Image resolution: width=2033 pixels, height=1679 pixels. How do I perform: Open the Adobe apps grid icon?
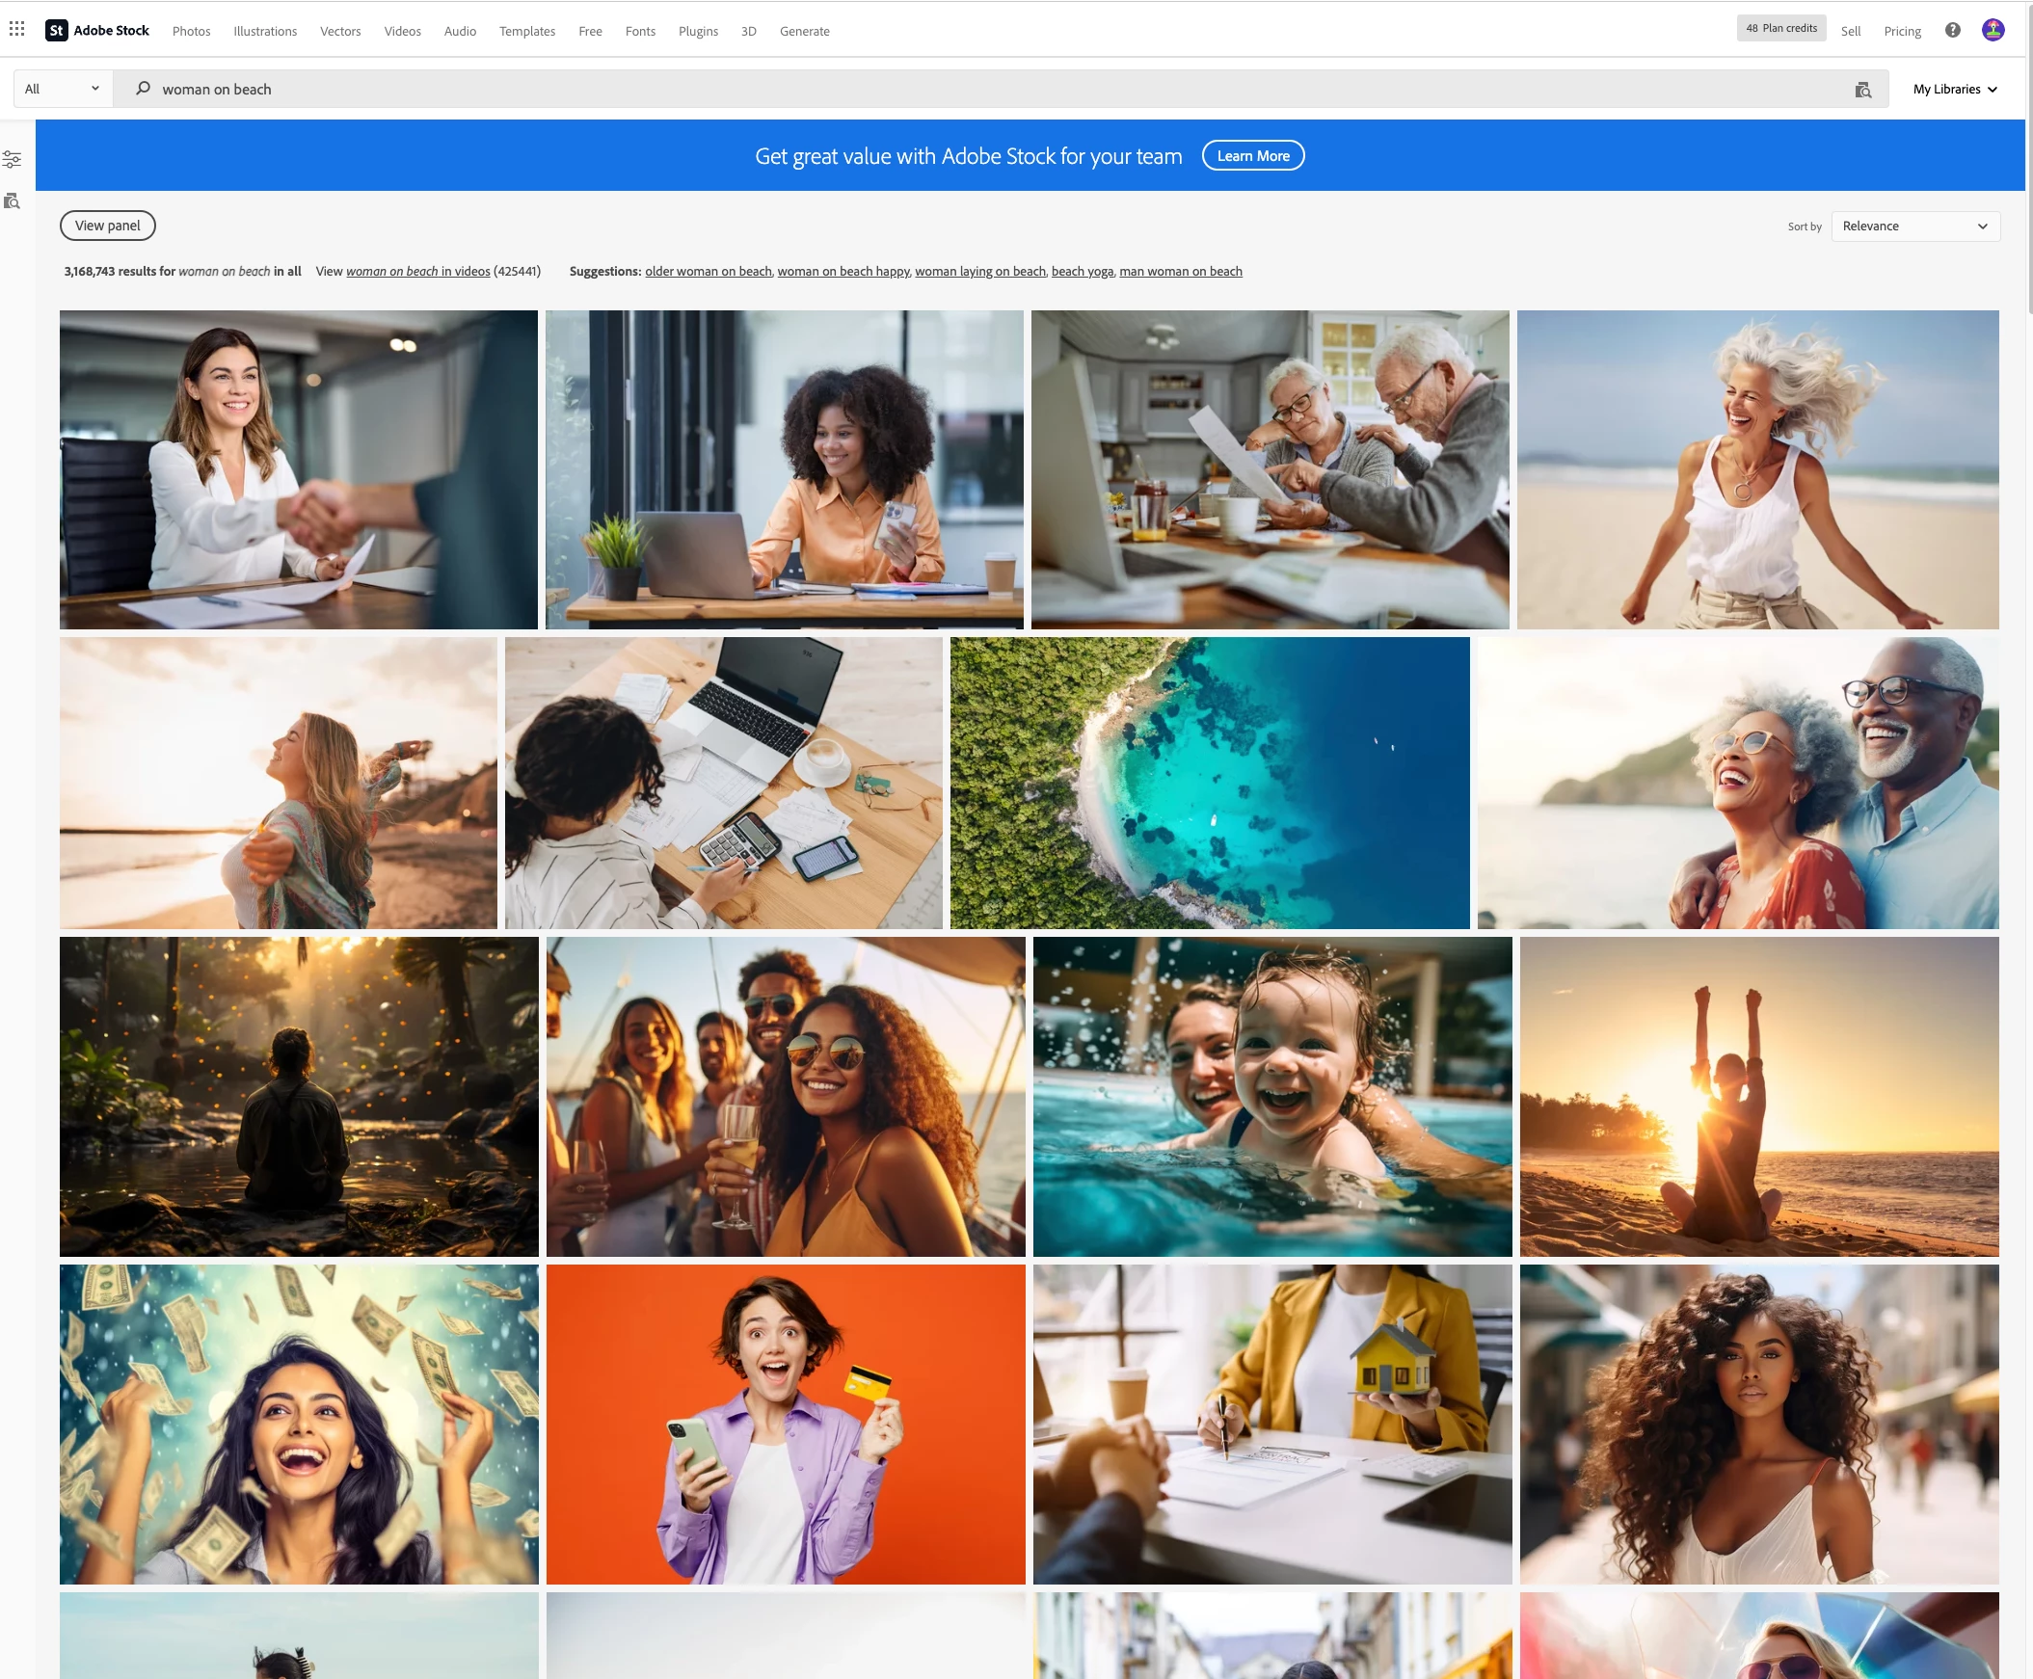click(17, 29)
